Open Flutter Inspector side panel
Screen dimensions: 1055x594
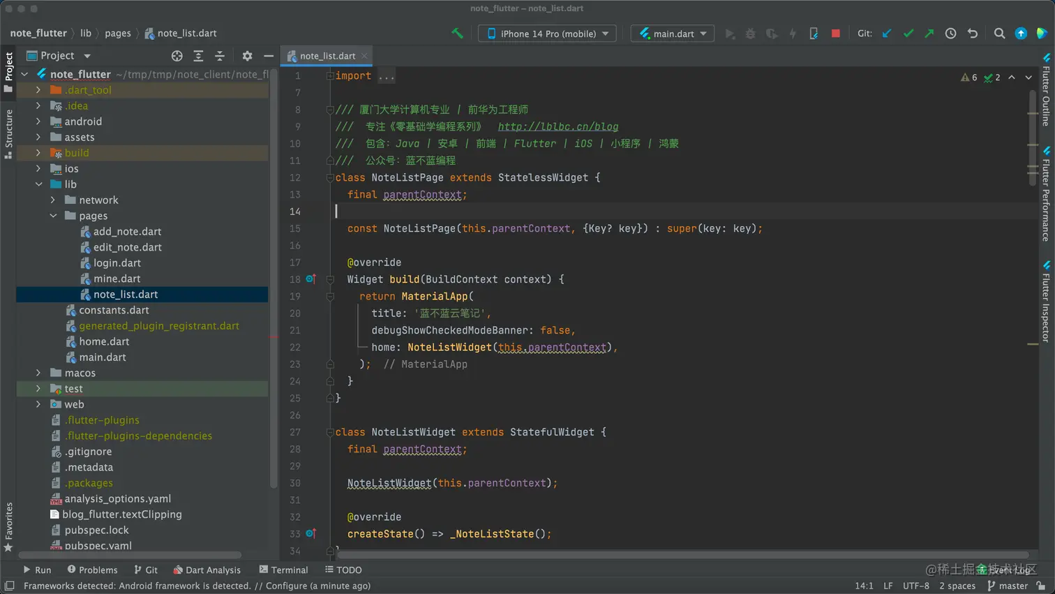pos(1046,301)
